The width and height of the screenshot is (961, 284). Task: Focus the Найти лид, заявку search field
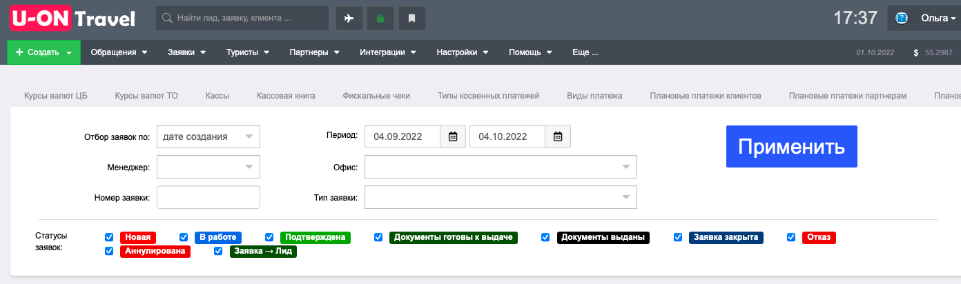coord(242,19)
